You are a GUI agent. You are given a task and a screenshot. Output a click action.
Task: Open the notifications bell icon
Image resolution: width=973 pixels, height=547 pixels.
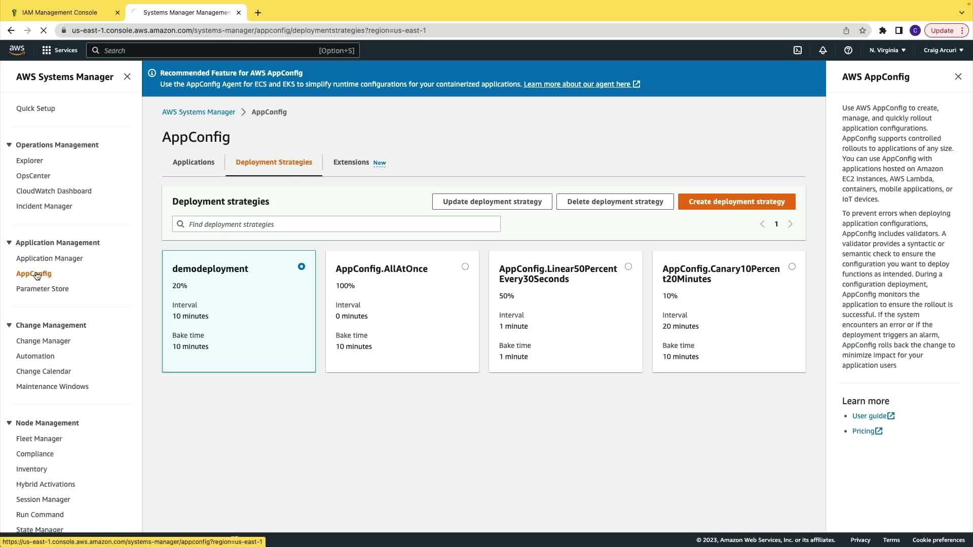click(x=823, y=50)
